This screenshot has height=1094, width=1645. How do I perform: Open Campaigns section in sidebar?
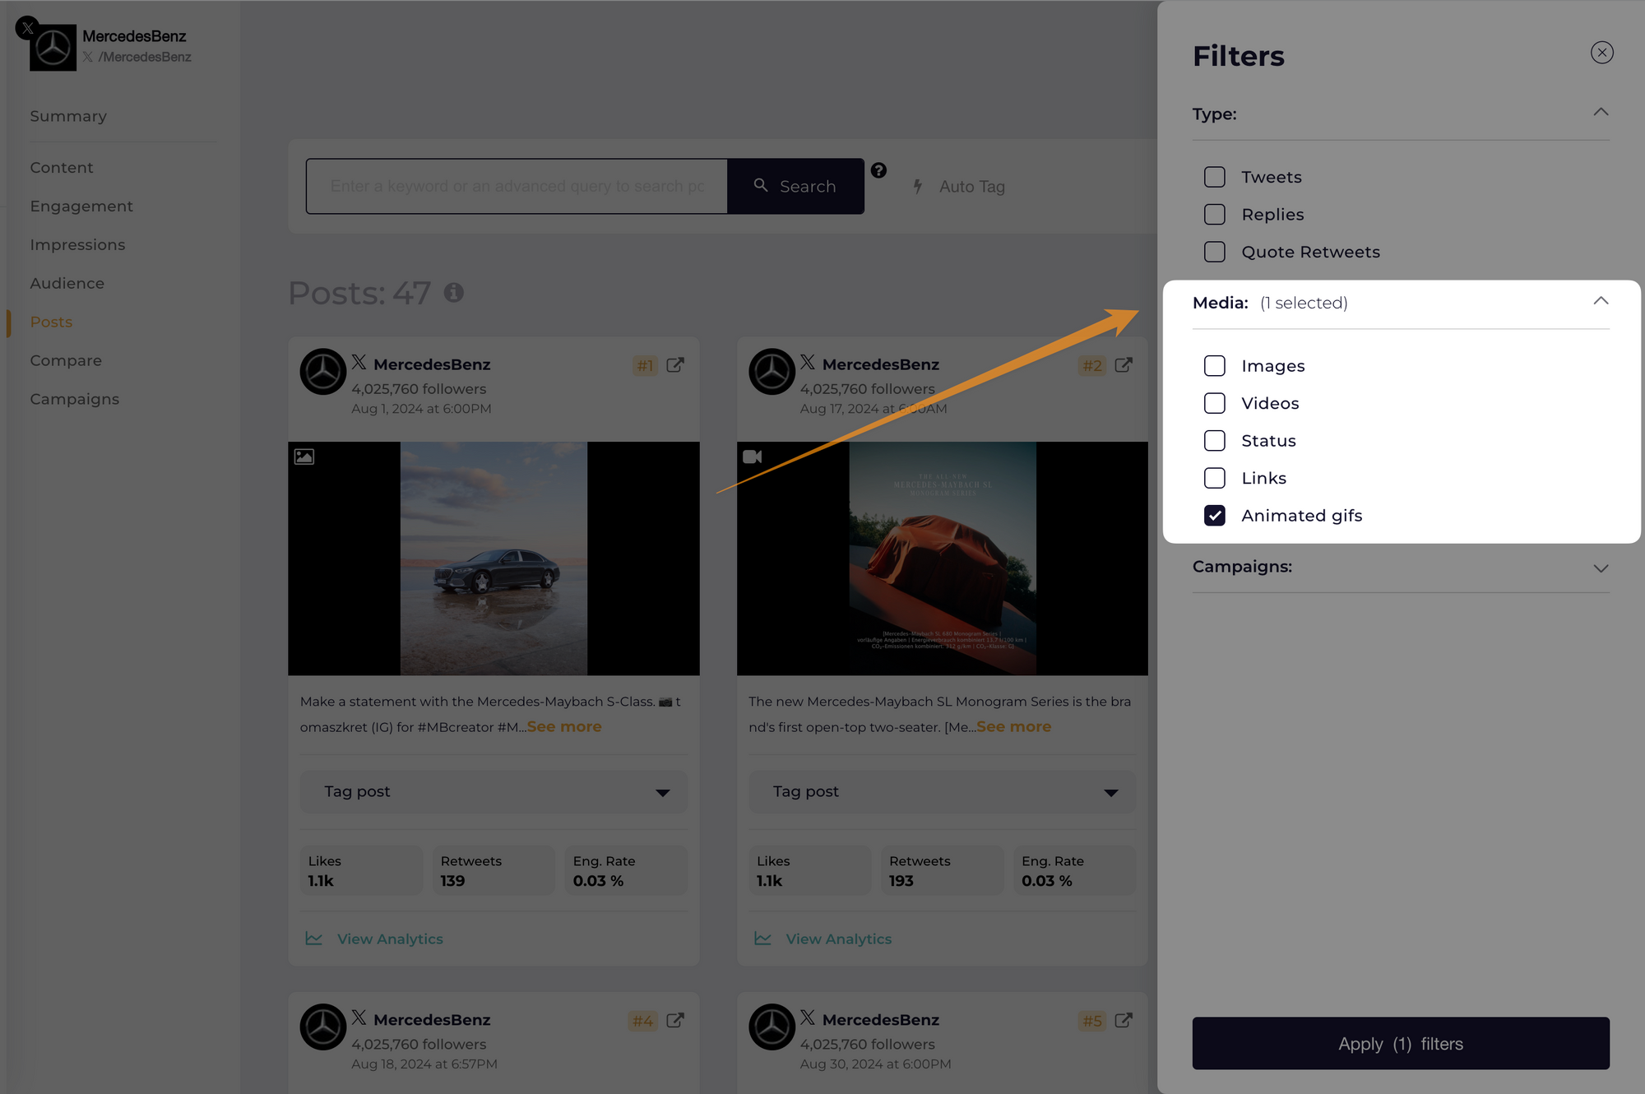click(75, 400)
